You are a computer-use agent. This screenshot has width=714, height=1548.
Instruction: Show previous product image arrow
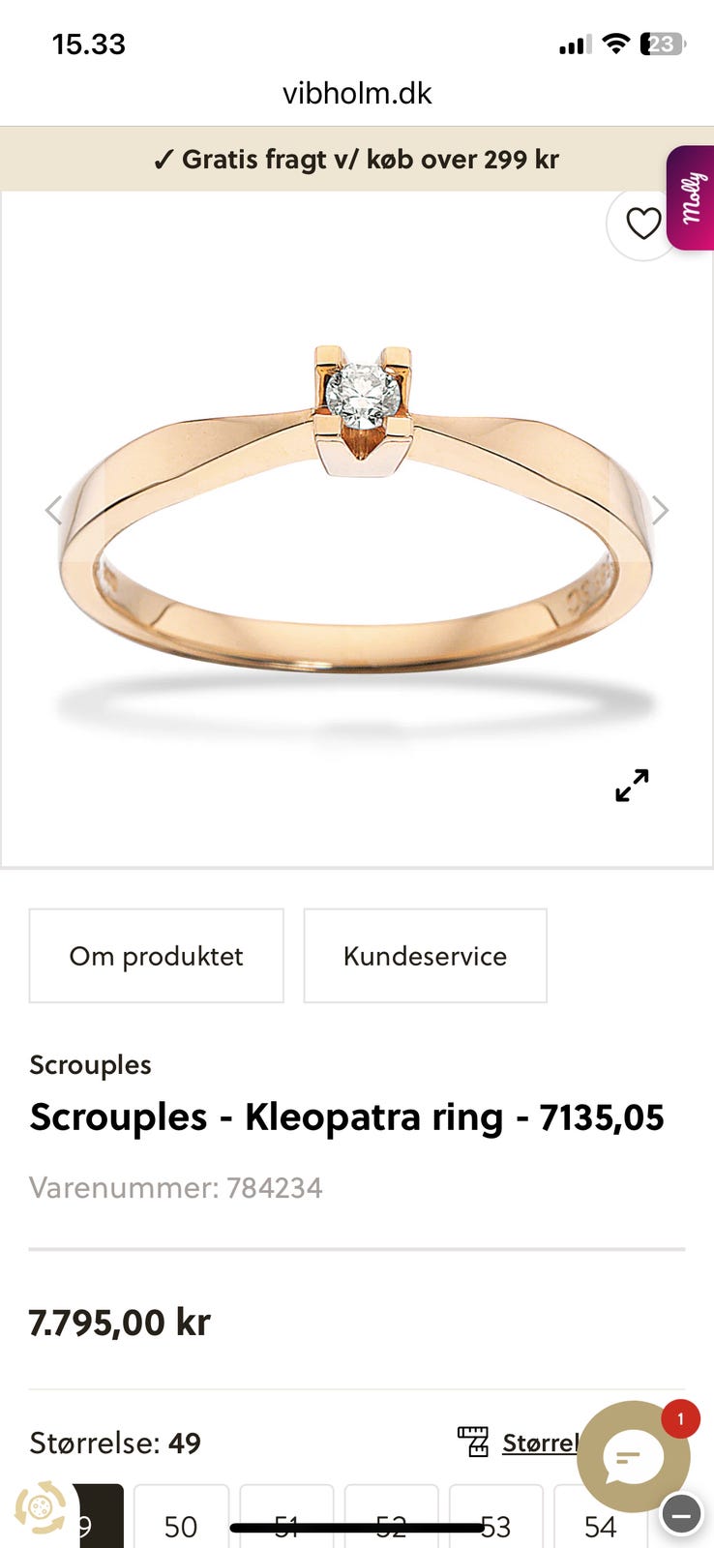point(54,510)
